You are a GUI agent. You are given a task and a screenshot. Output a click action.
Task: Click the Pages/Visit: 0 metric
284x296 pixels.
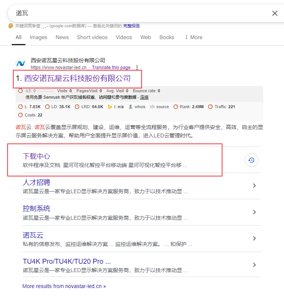click(89, 91)
